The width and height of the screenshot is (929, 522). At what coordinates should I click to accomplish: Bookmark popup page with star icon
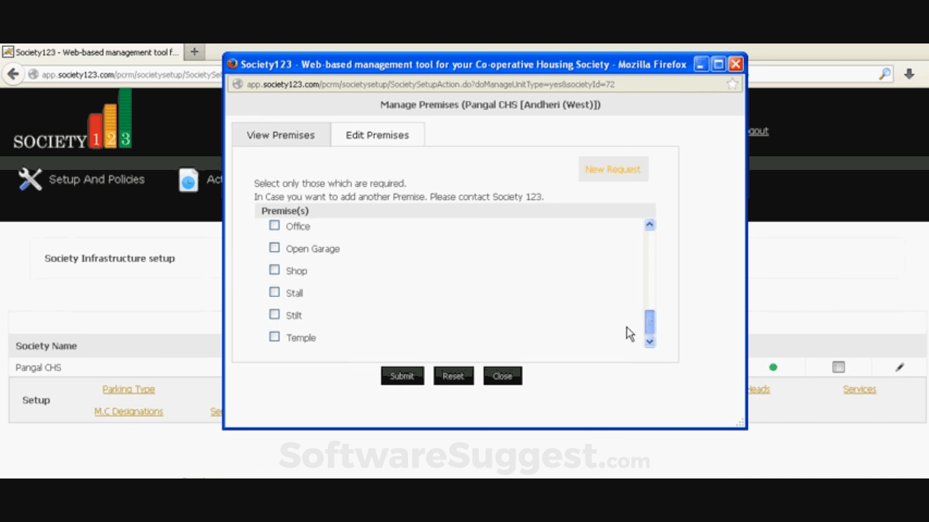coord(732,84)
